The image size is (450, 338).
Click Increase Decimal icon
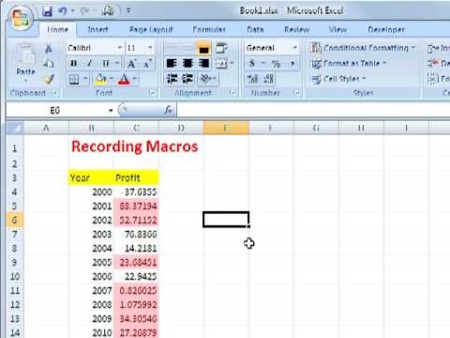[252, 79]
